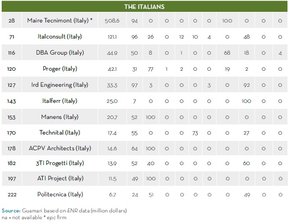Click Italconsult (Italy) row label
The width and height of the screenshot is (290, 223).
tap(60, 36)
